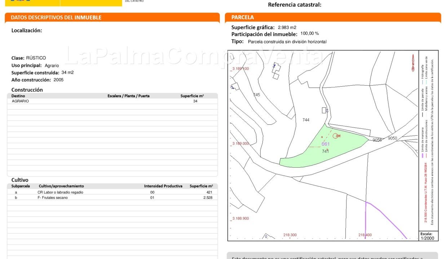The width and height of the screenshot is (447, 259).
Task: Click the purple '061' label on map
Action: click(326, 144)
